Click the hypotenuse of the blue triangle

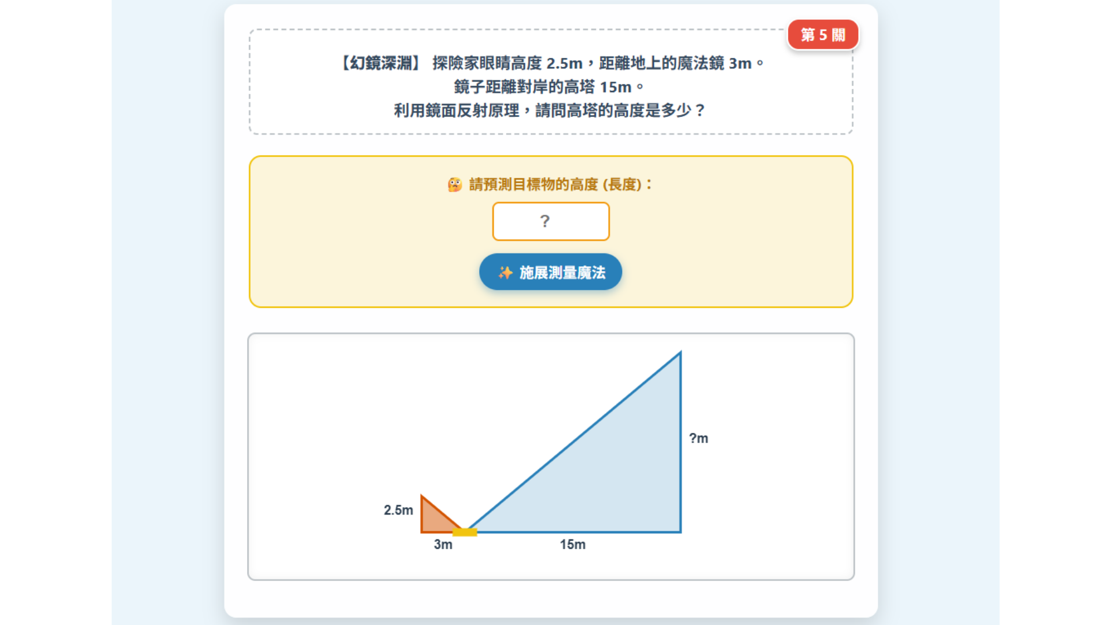coord(574,442)
